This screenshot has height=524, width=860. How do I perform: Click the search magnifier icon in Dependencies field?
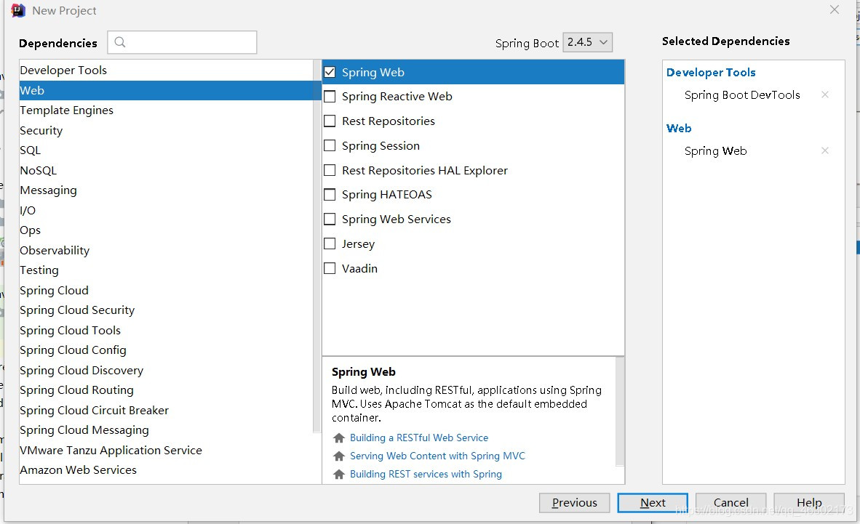(120, 42)
